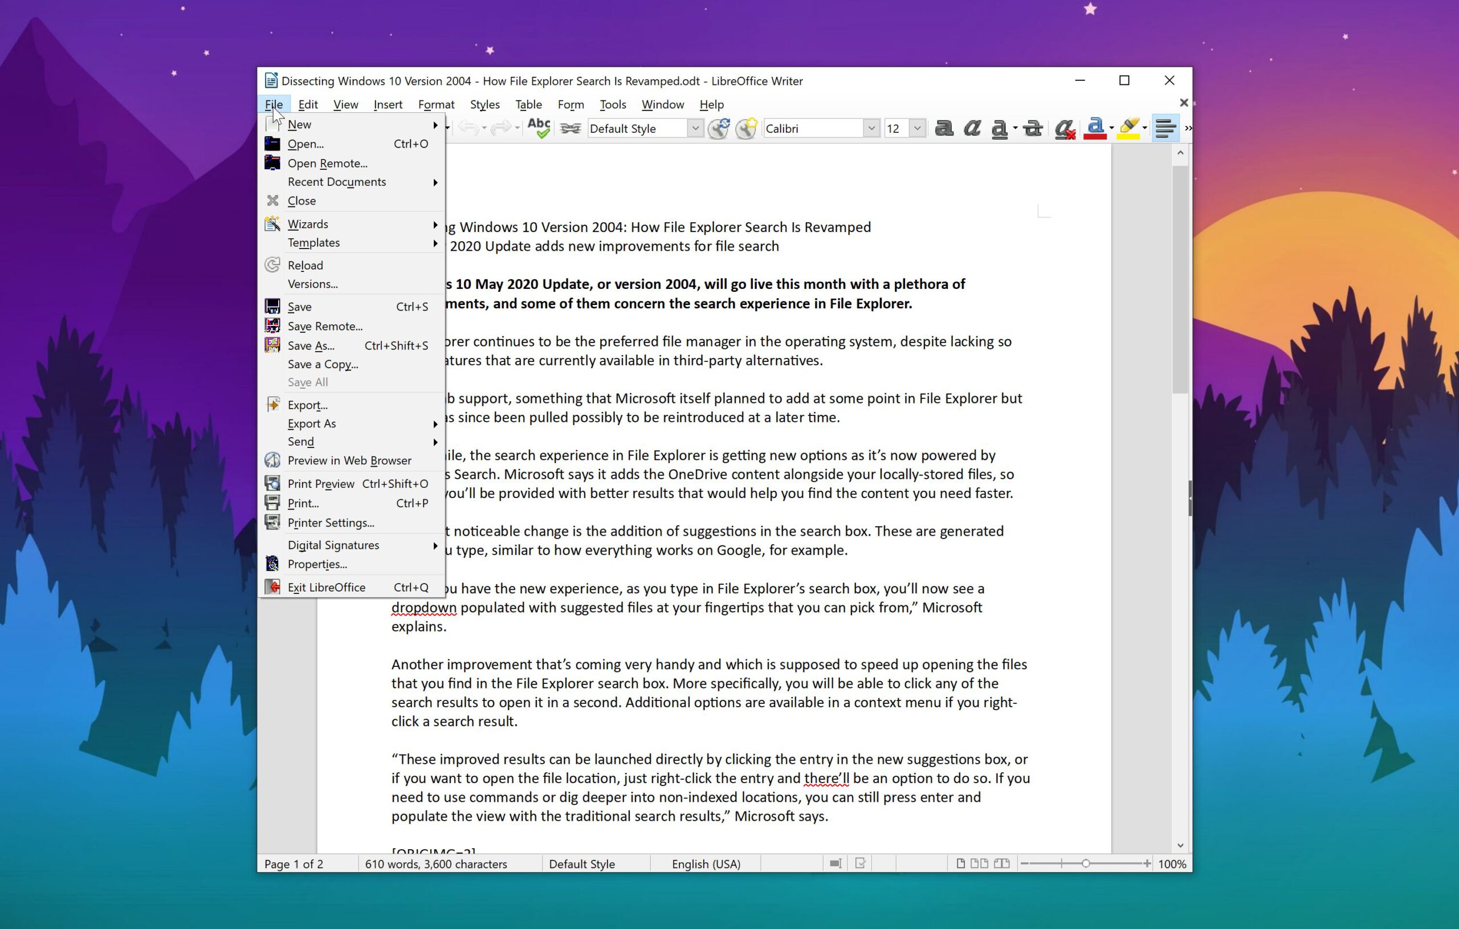
Task: Apply the red font color
Action: [x=1094, y=128]
